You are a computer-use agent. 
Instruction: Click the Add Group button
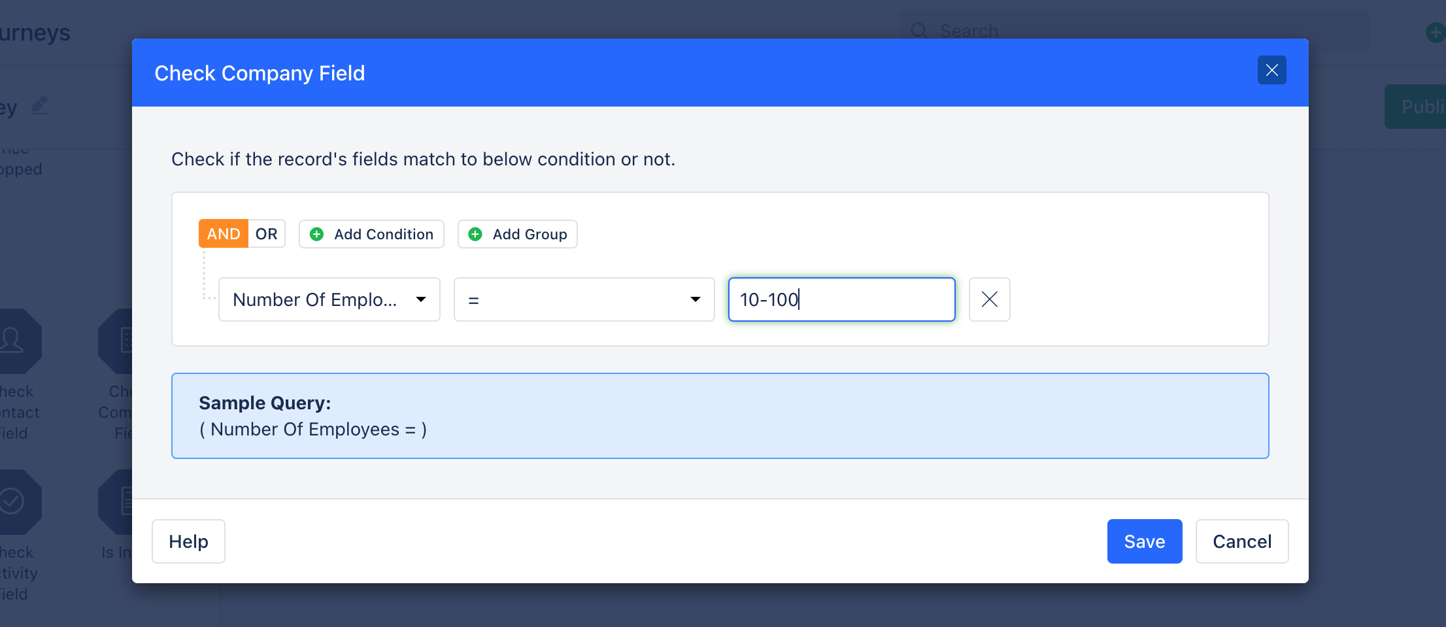[x=517, y=234]
